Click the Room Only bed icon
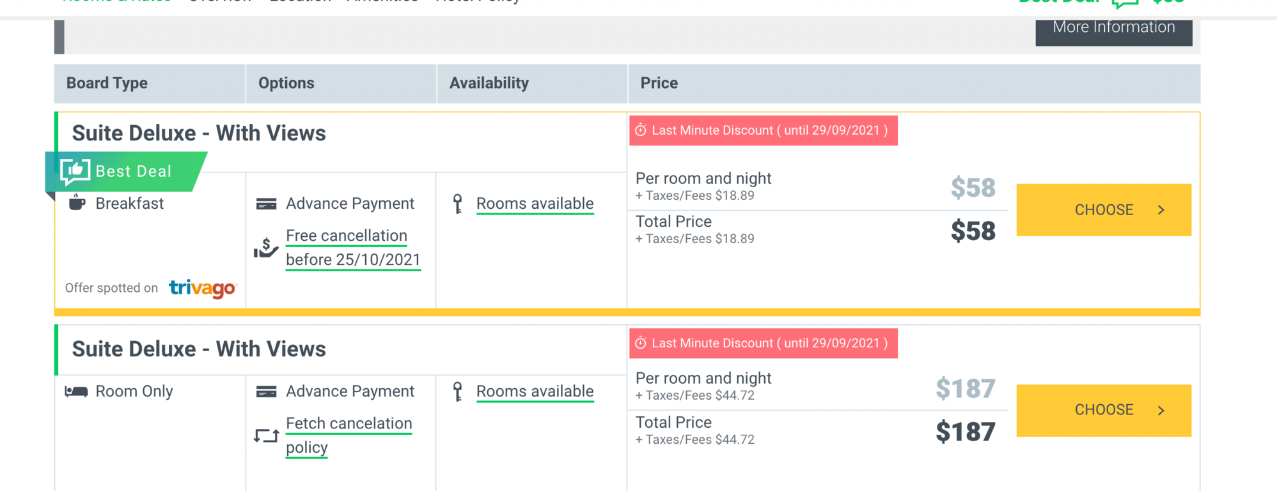Screen dimensions: 1277x491 tap(76, 391)
